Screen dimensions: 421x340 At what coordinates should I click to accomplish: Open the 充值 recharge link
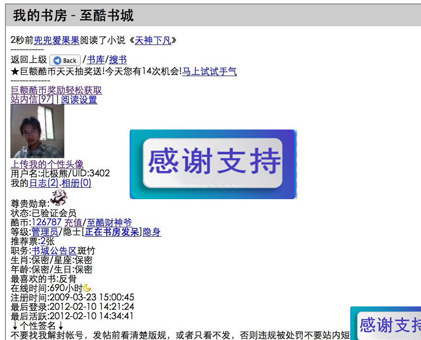pyautogui.click(x=73, y=222)
